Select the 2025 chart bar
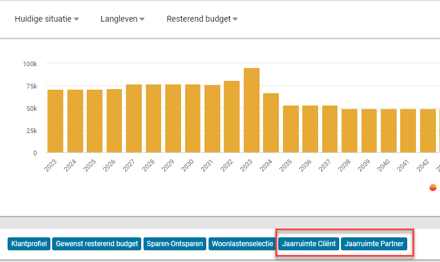This screenshot has width=440, height=262. [94, 121]
